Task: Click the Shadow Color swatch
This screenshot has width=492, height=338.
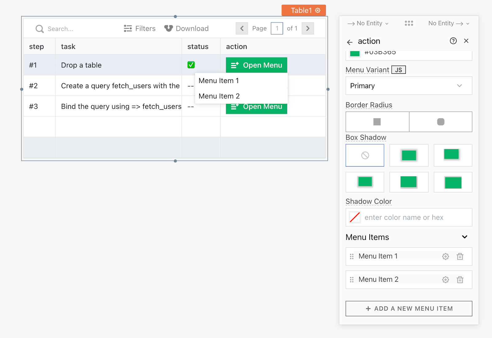Action: [355, 217]
